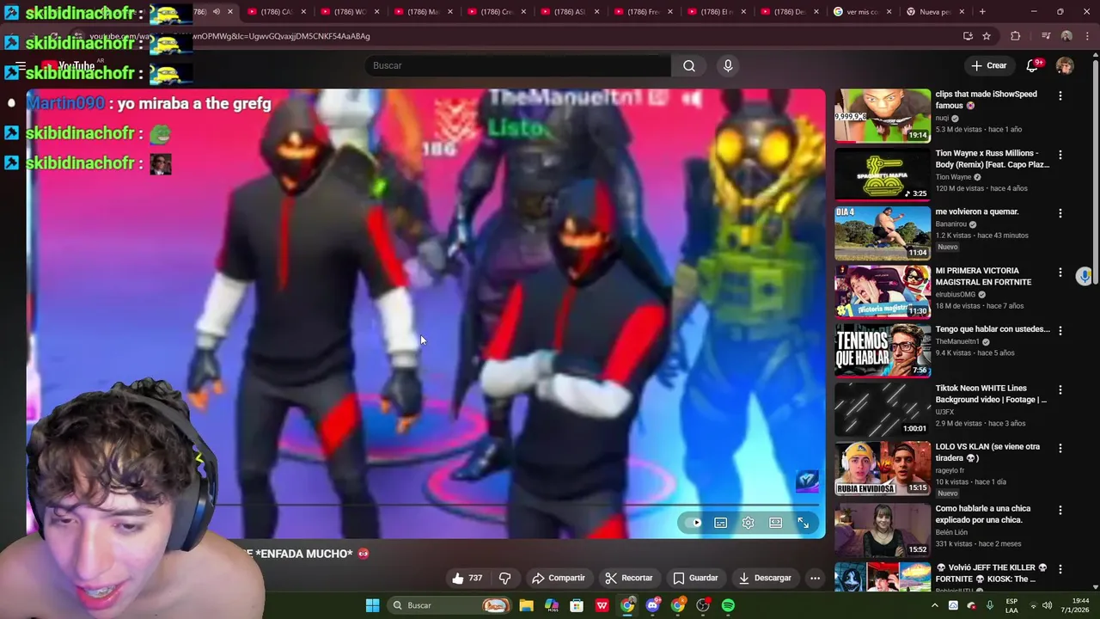Open options for 'LOLO VS KLAN' video
1100x619 pixels.
(1060, 449)
